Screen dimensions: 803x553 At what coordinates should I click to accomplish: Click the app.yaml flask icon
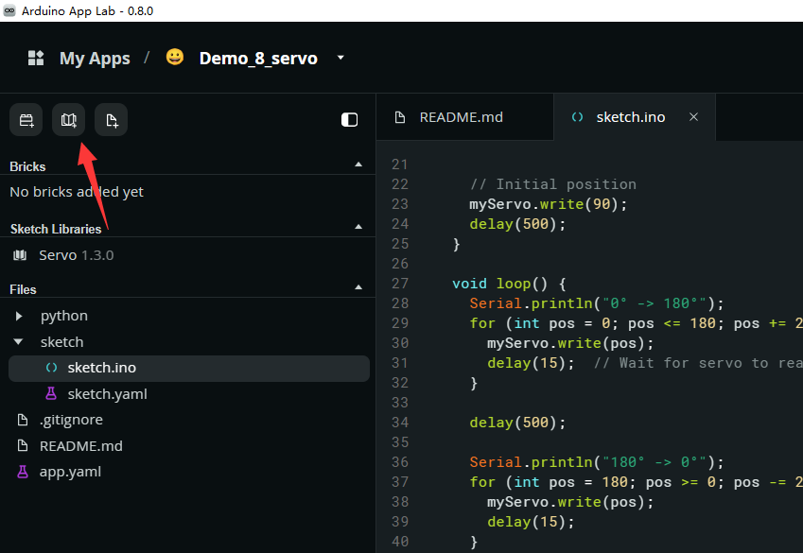tap(23, 472)
